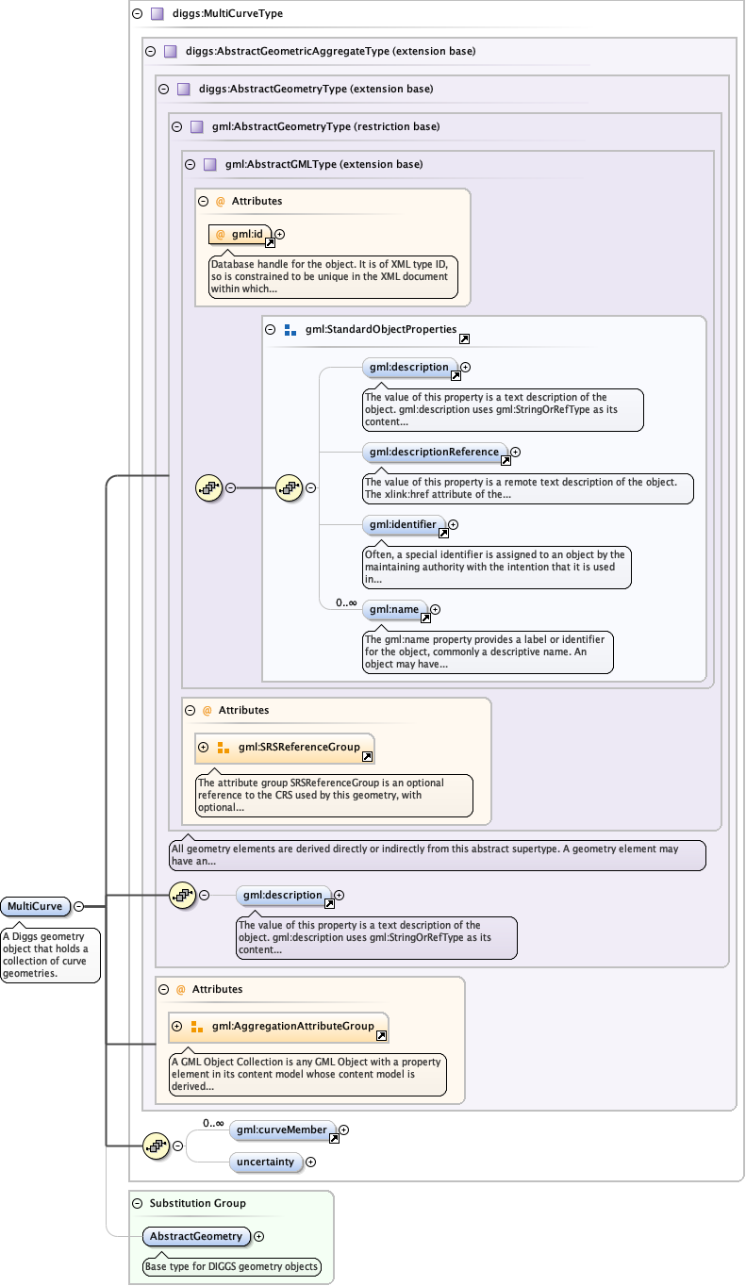746x1286 pixels.
Task: Expand the uncertainty element plus button
Action: tap(311, 1162)
